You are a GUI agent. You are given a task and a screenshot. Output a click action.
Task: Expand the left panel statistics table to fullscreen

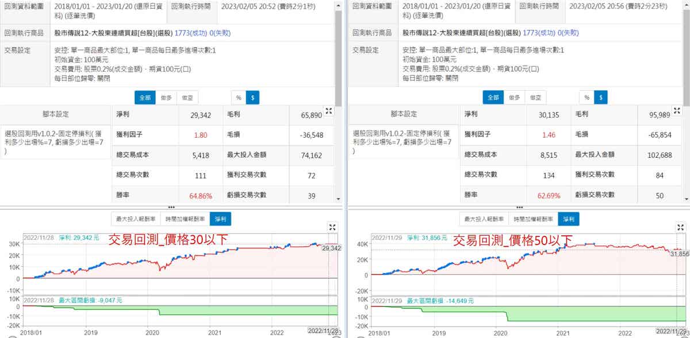pos(329,111)
